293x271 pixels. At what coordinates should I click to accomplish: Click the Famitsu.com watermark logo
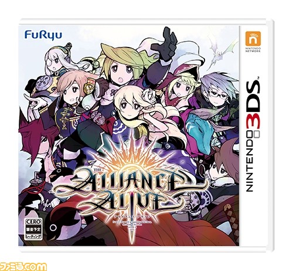pos(23,266)
